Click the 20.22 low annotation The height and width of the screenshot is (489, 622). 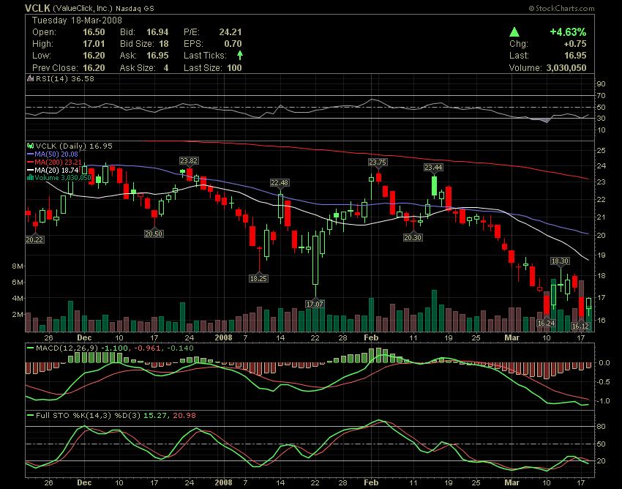[34, 239]
